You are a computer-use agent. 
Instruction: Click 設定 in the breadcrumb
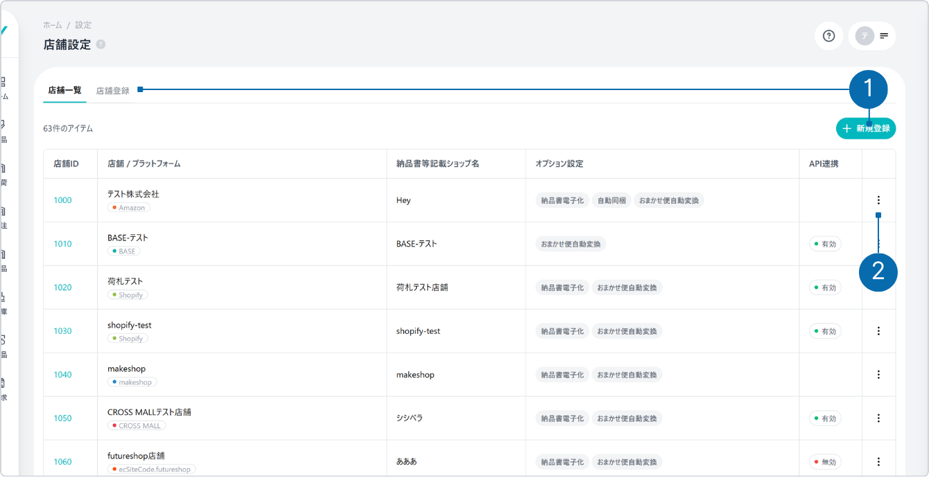83,25
